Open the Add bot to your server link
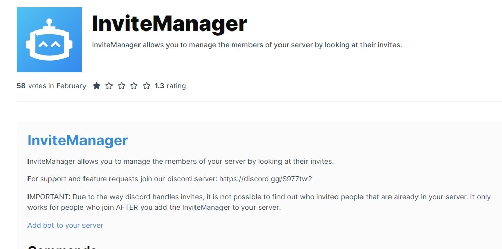 pos(65,225)
